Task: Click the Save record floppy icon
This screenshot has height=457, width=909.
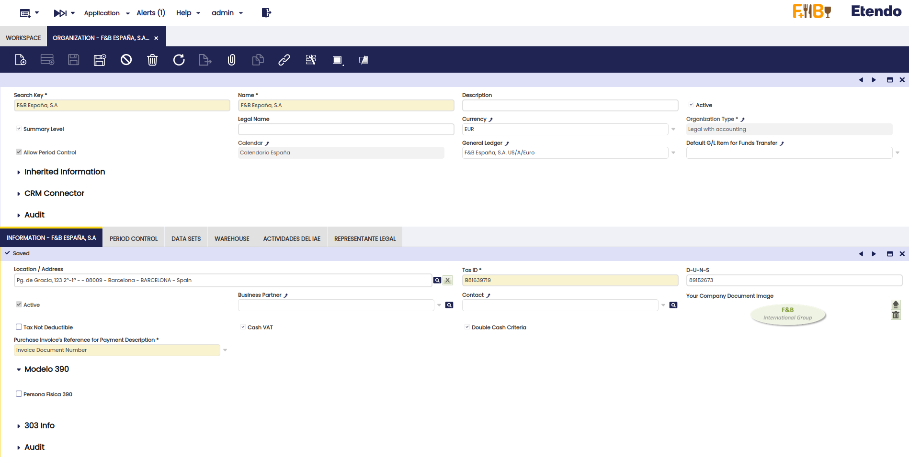Action: (x=73, y=60)
